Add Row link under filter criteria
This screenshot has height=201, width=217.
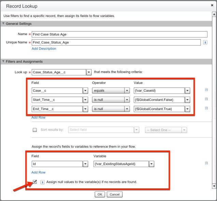[x=38, y=118]
